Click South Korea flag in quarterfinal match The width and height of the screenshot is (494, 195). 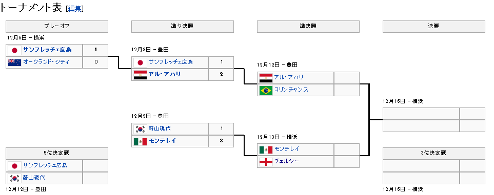(x=140, y=129)
